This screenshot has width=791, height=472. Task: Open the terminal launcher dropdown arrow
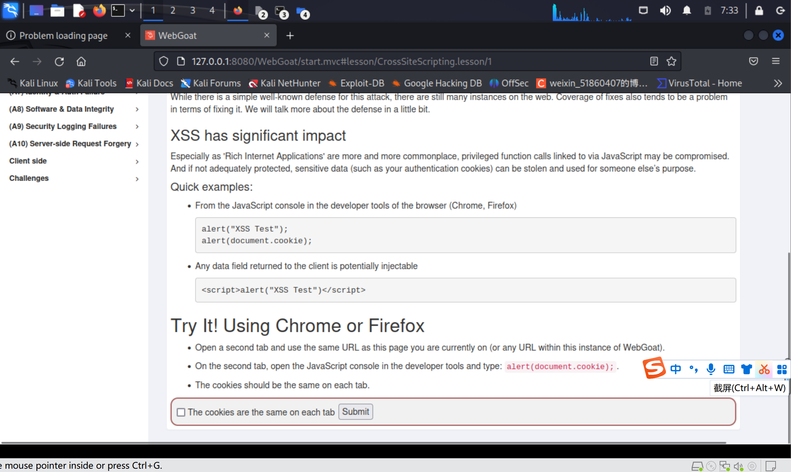click(x=132, y=10)
